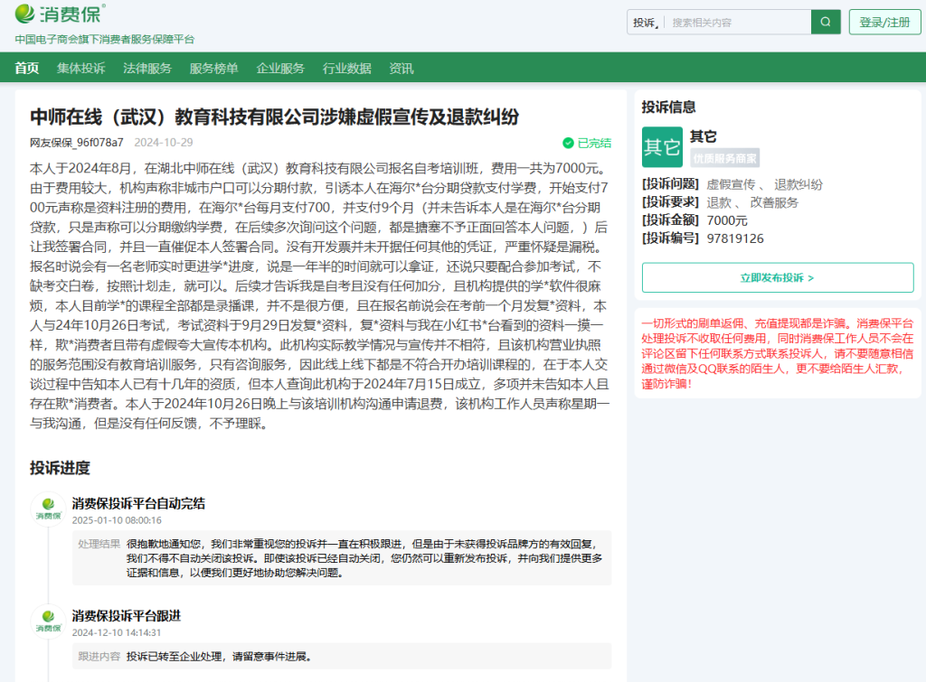Open the 行业数据 nav item
926x682 pixels.
[346, 68]
